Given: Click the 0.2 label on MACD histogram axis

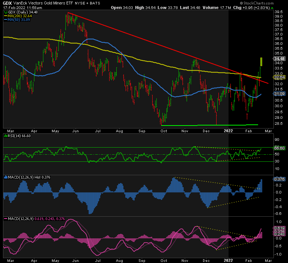Looking at the screenshot, I should point(279,185).
